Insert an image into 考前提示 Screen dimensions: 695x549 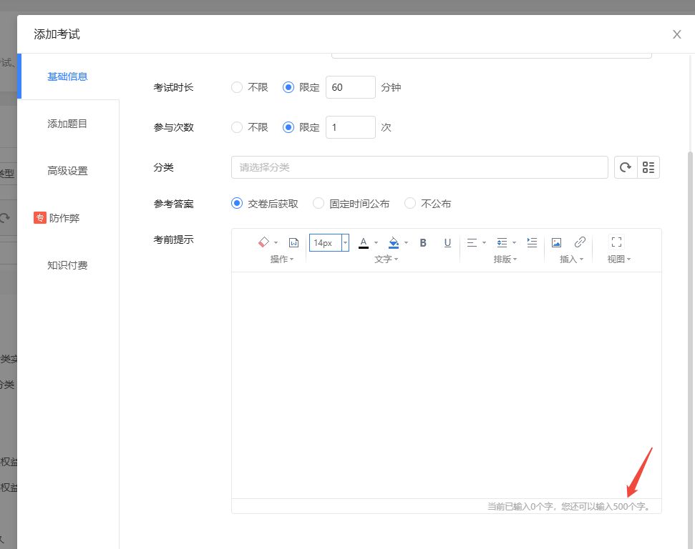point(556,242)
